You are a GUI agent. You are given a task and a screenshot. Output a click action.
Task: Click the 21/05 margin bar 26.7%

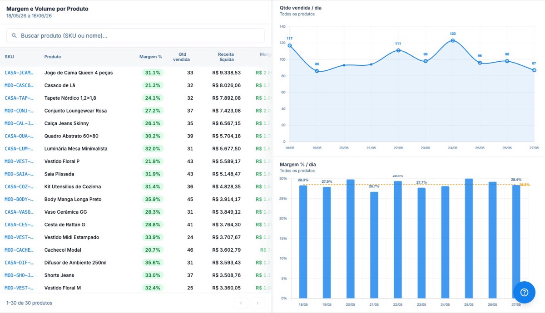(x=374, y=245)
